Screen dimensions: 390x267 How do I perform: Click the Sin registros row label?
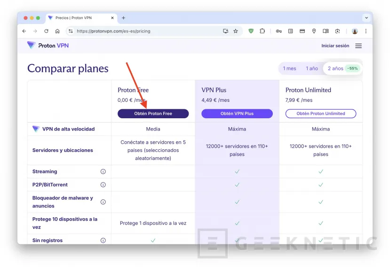[x=48, y=240]
